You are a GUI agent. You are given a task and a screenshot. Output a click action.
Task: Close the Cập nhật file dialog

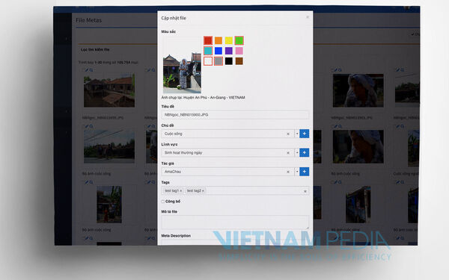(x=308, y=17)
